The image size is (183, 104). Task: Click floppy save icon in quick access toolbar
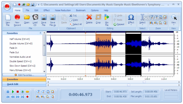tap(32, 5)
